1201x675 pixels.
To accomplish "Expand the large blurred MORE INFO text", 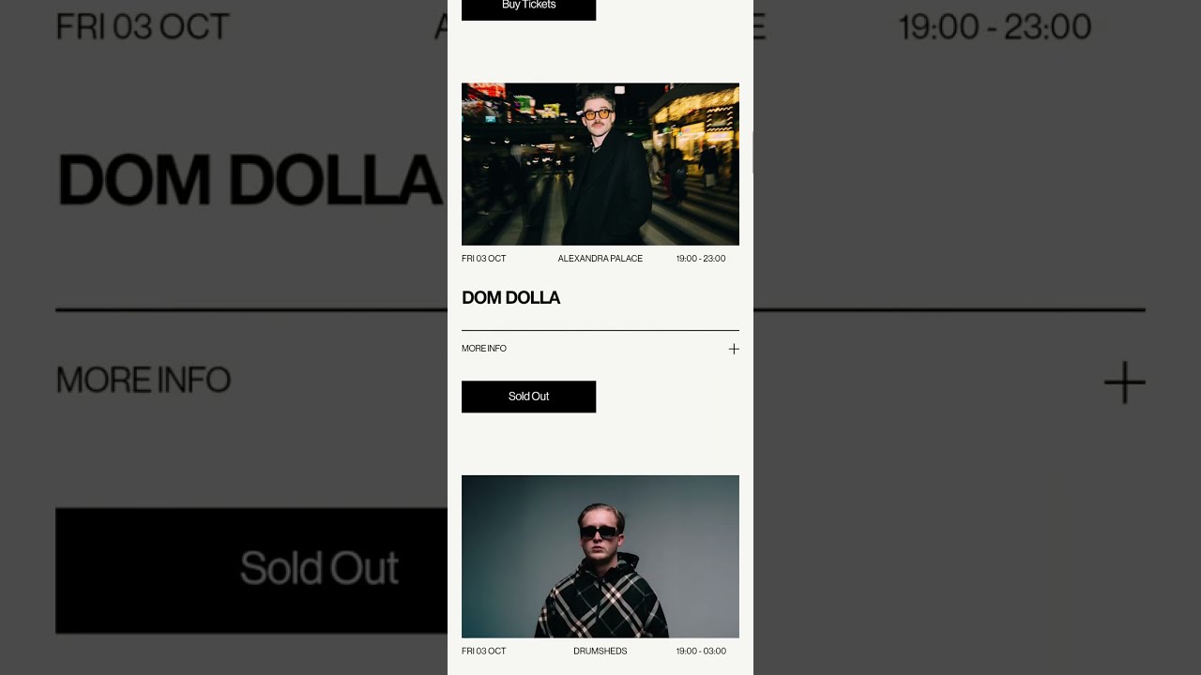I will point(144,381).
